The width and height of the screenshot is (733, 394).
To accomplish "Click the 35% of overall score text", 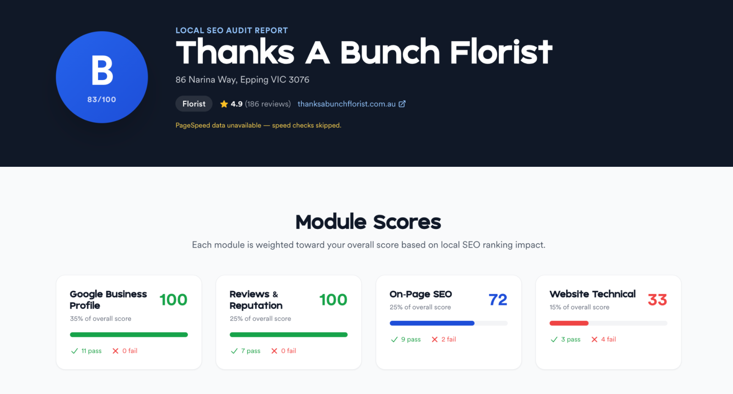I will click(x=100, y=319).
